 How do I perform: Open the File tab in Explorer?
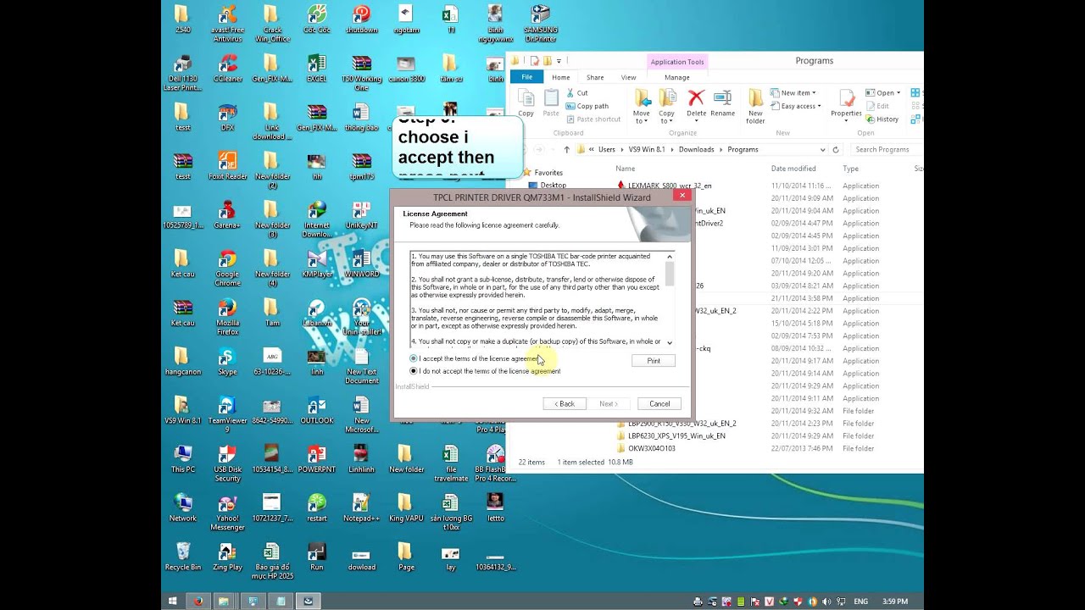click(x=526, y=77)
